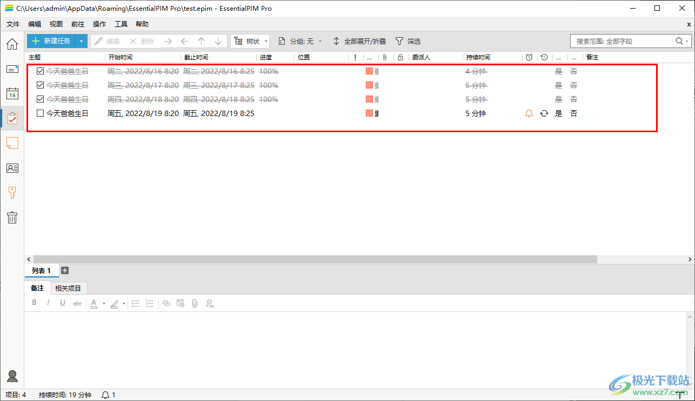Click the search magnifier icon
The image size is (695, 401).
[679, 41]
